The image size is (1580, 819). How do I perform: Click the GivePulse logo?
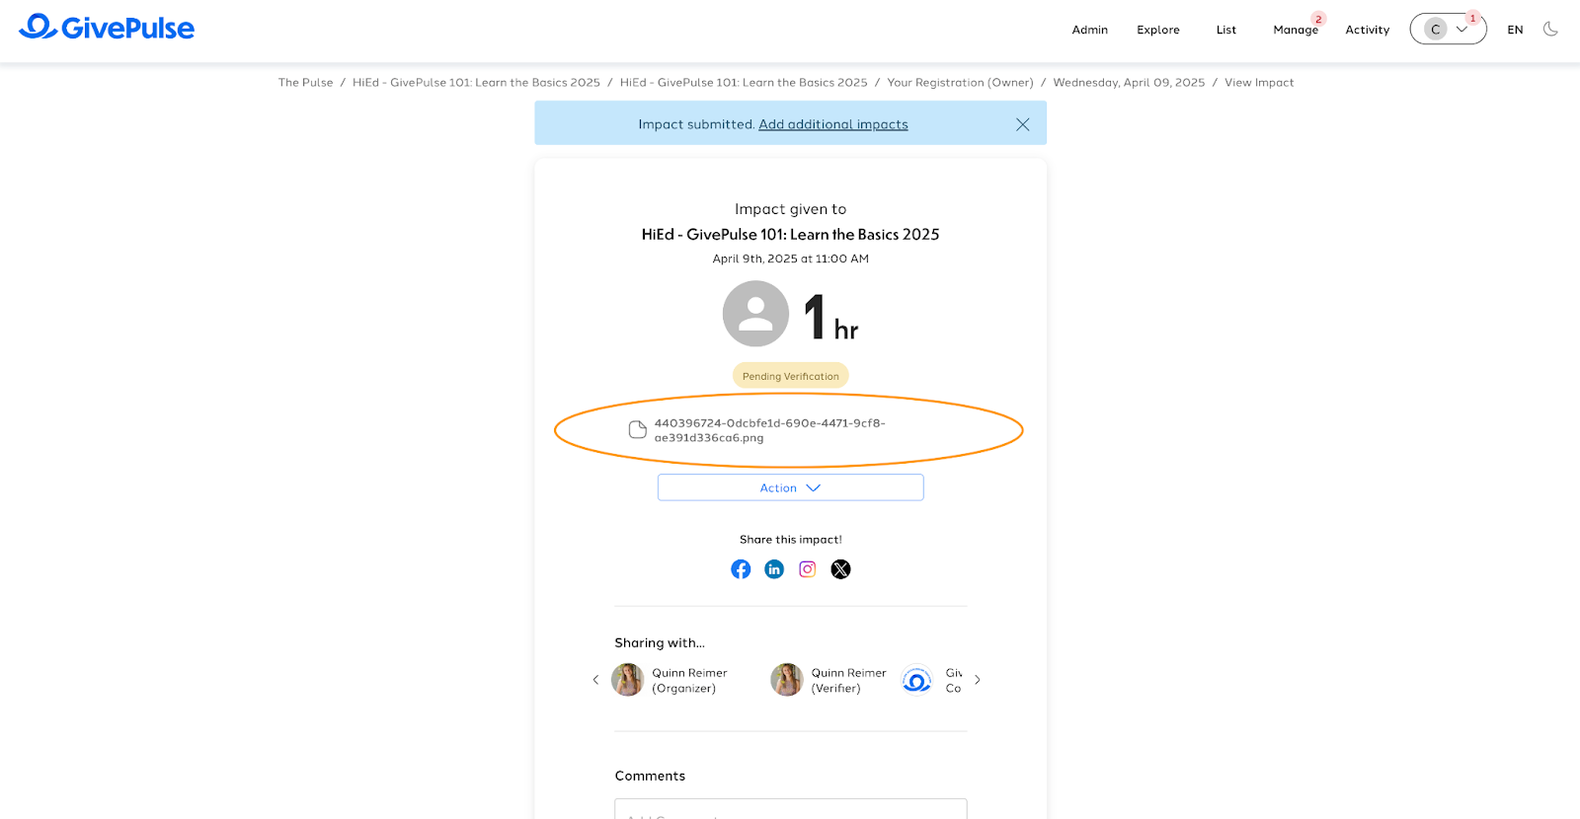click(x=107, y=27)
